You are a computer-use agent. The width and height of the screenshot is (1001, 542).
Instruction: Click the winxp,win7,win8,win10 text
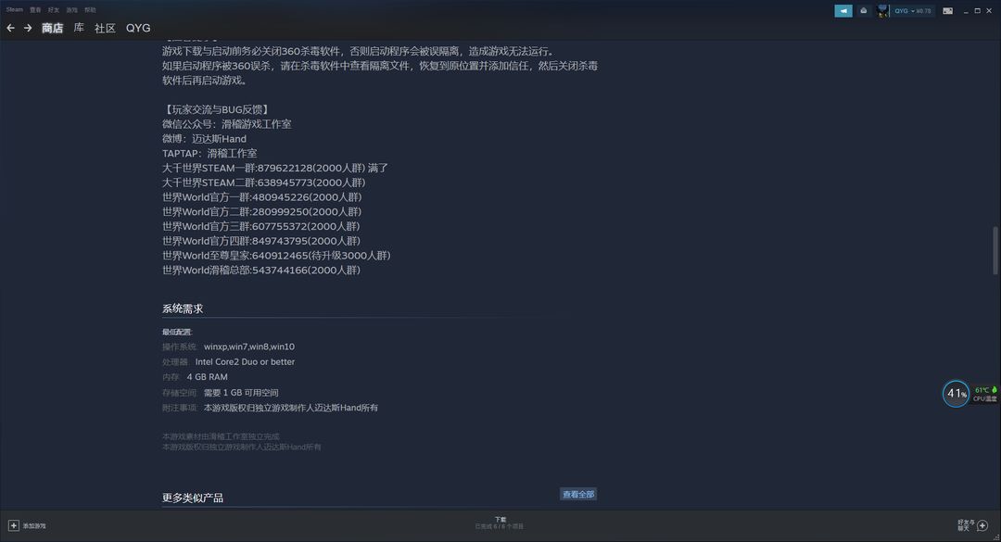coord(249,347)
